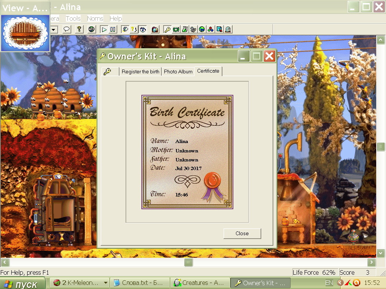The image size is (386, 289).
Task: Open the gender symbols Breeder's Kit icon
Action: 193,29
